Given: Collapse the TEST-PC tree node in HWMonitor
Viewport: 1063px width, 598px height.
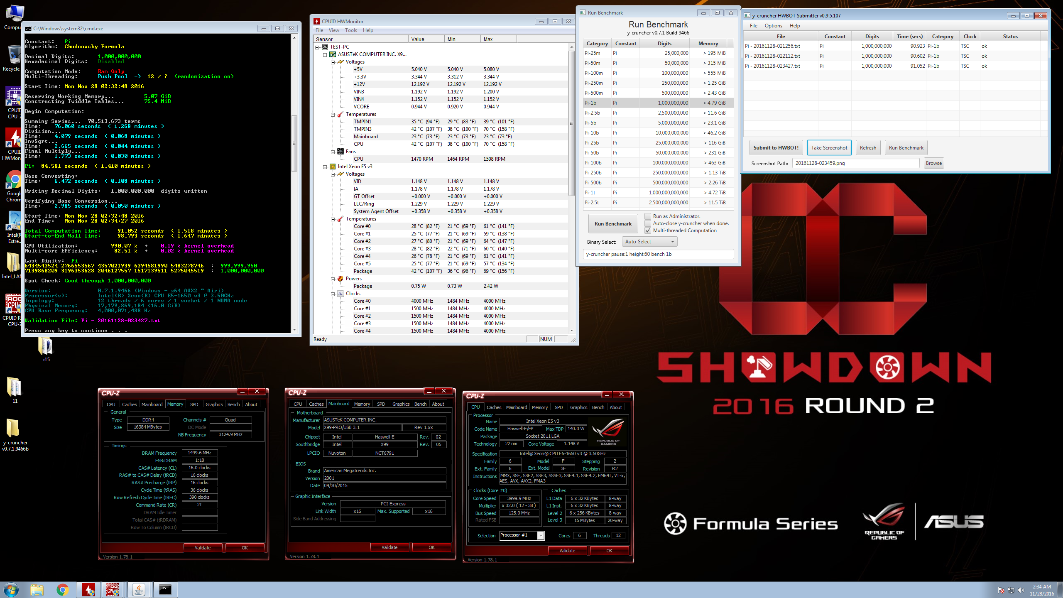Looking at the screenshot, I should click(317, 47).
